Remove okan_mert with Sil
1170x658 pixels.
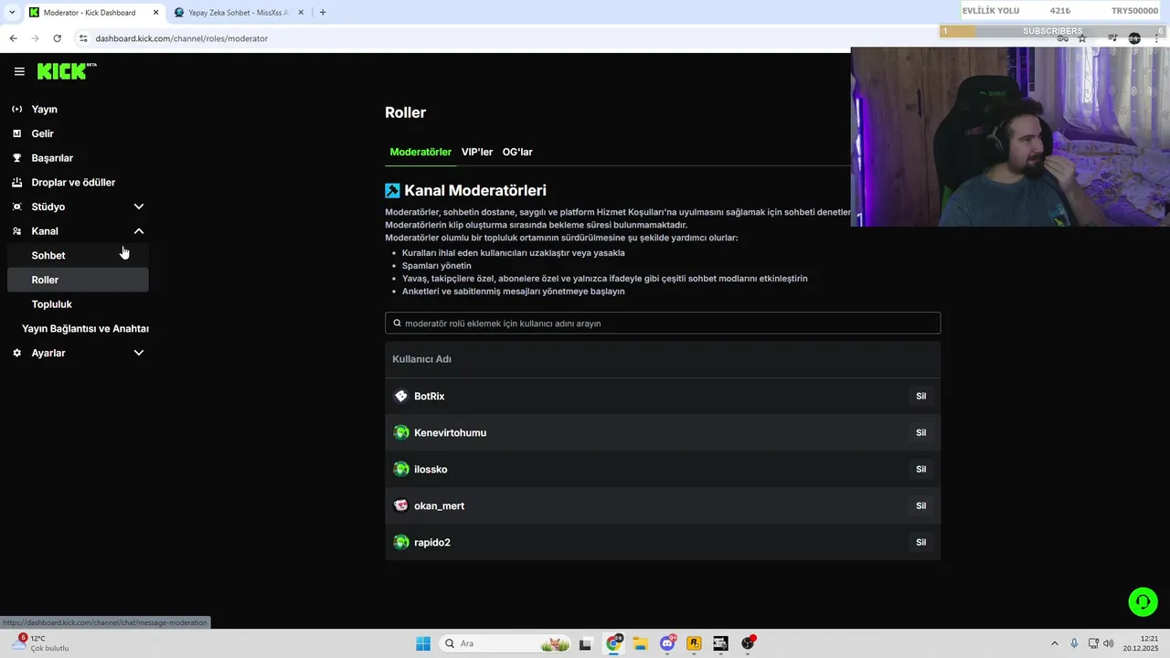[x=920, y=505]
